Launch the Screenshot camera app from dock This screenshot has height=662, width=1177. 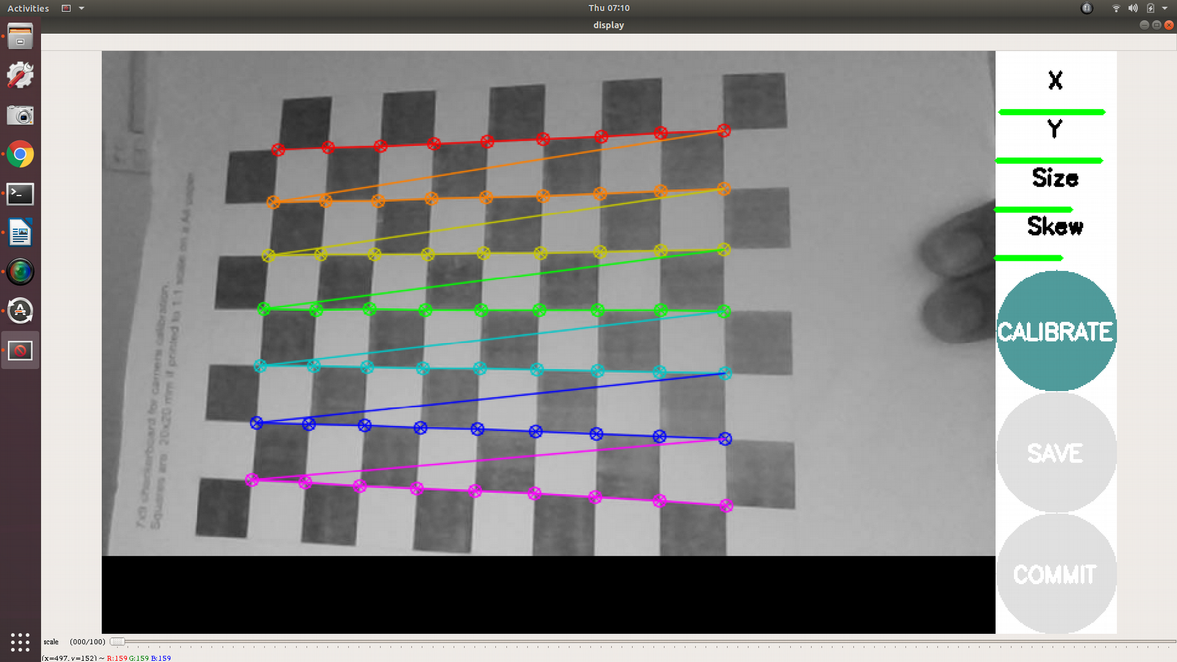pyautogui.click(x=20, y=115)
